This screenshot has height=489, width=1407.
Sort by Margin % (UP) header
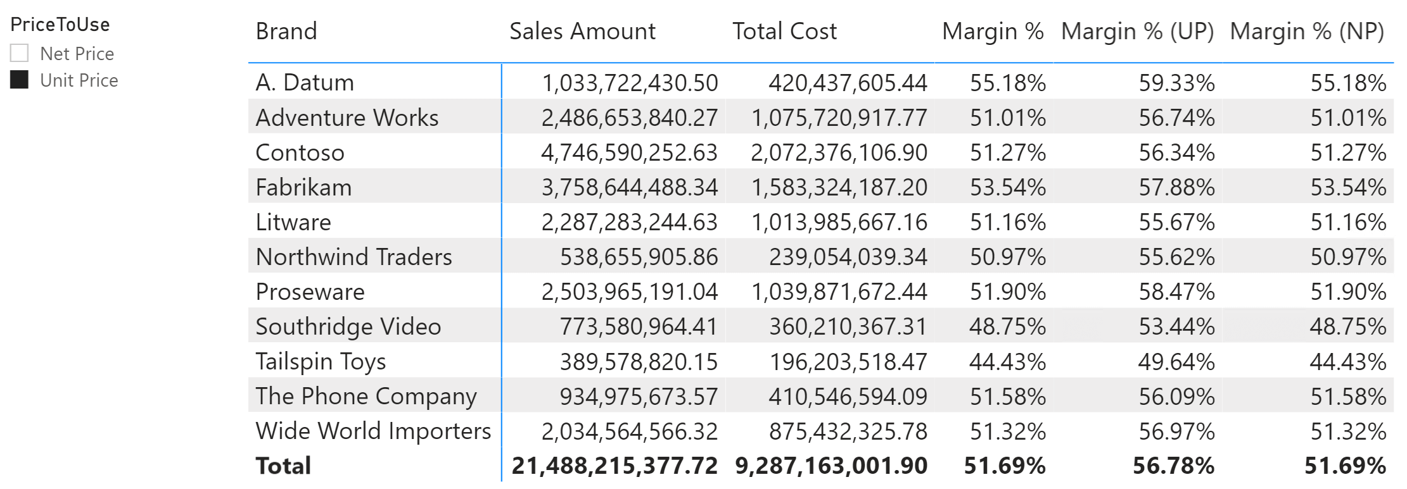pyautogui.click(x=1138, y=31)
